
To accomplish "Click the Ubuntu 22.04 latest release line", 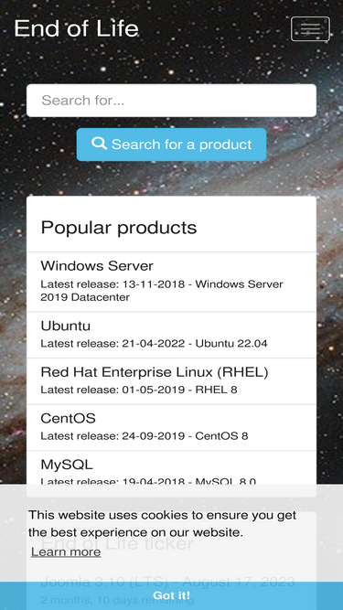I will click(x=154, y=344).
